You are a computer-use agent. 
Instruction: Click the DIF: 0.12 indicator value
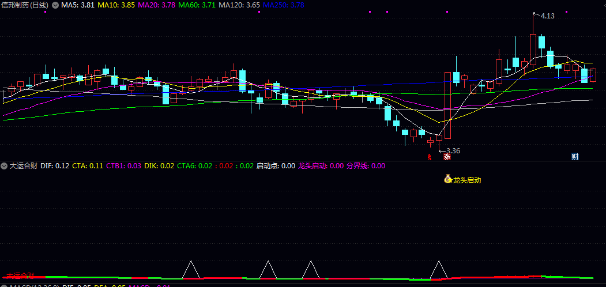(x=55, y=166)
